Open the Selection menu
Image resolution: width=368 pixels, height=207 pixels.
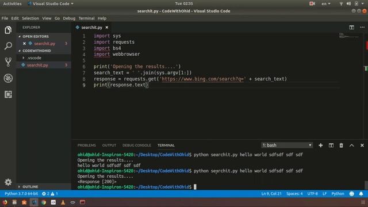pyautogui.click(x=30, y=18)
